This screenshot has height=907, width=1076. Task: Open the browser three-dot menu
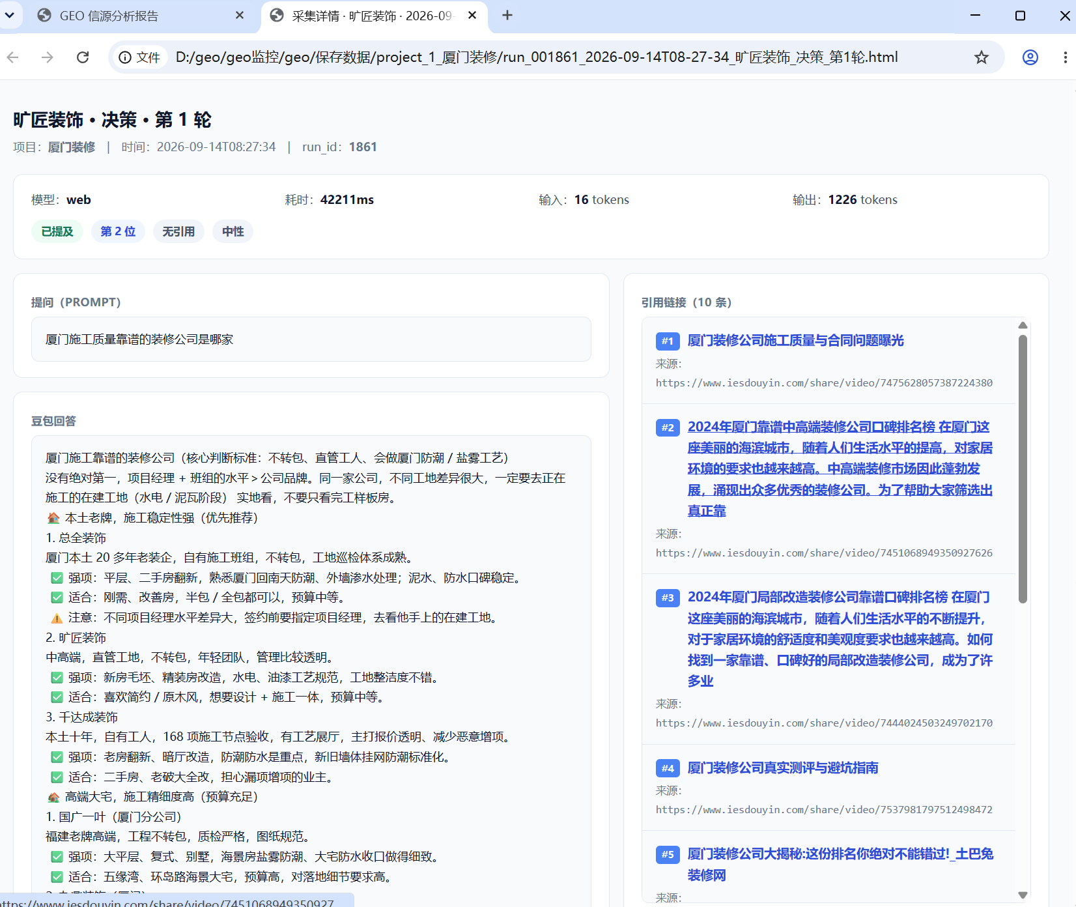(1066, 57)
